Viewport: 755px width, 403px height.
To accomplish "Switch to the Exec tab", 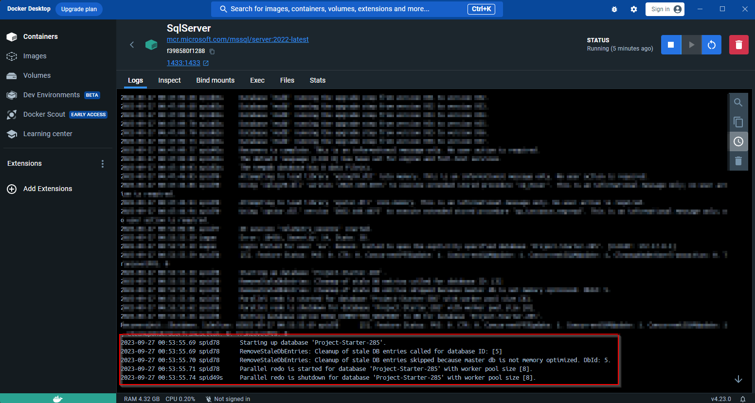I will (x=257, y=80).
